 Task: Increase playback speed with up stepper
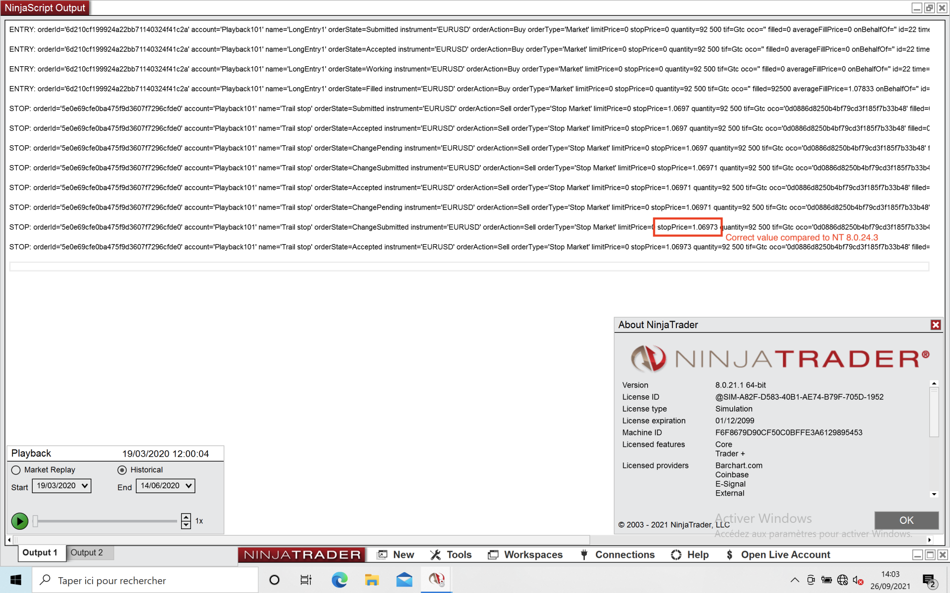tap(186, 517)
